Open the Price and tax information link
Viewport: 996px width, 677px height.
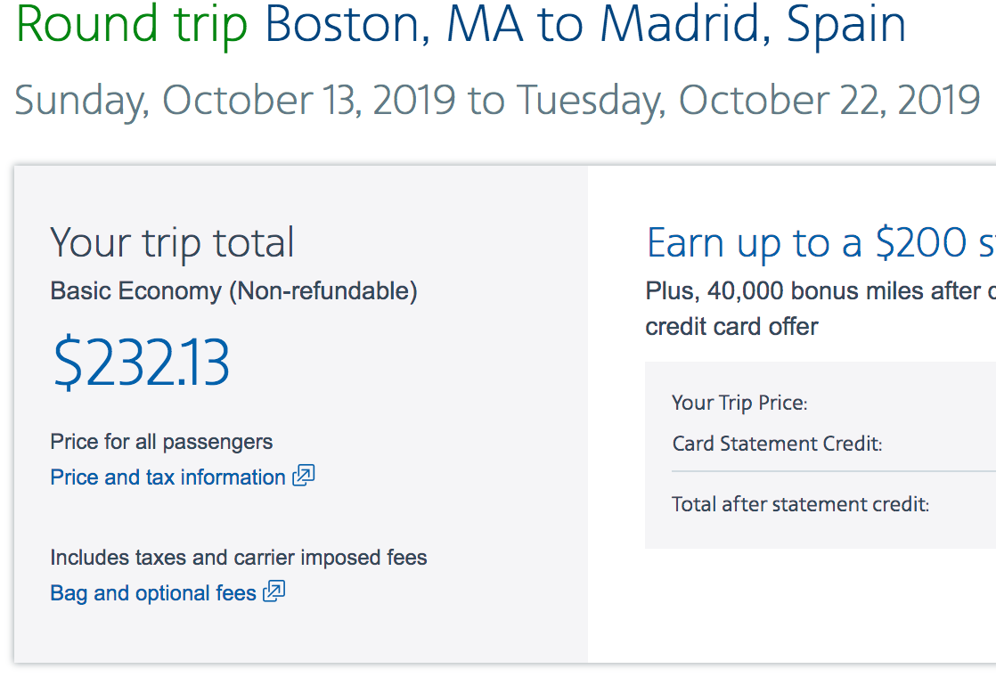point(167,477)
